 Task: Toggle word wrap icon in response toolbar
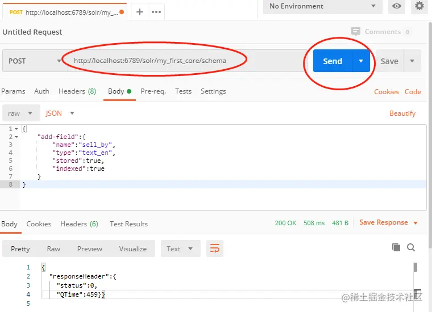pyautogui.click(x=215, y=248)
